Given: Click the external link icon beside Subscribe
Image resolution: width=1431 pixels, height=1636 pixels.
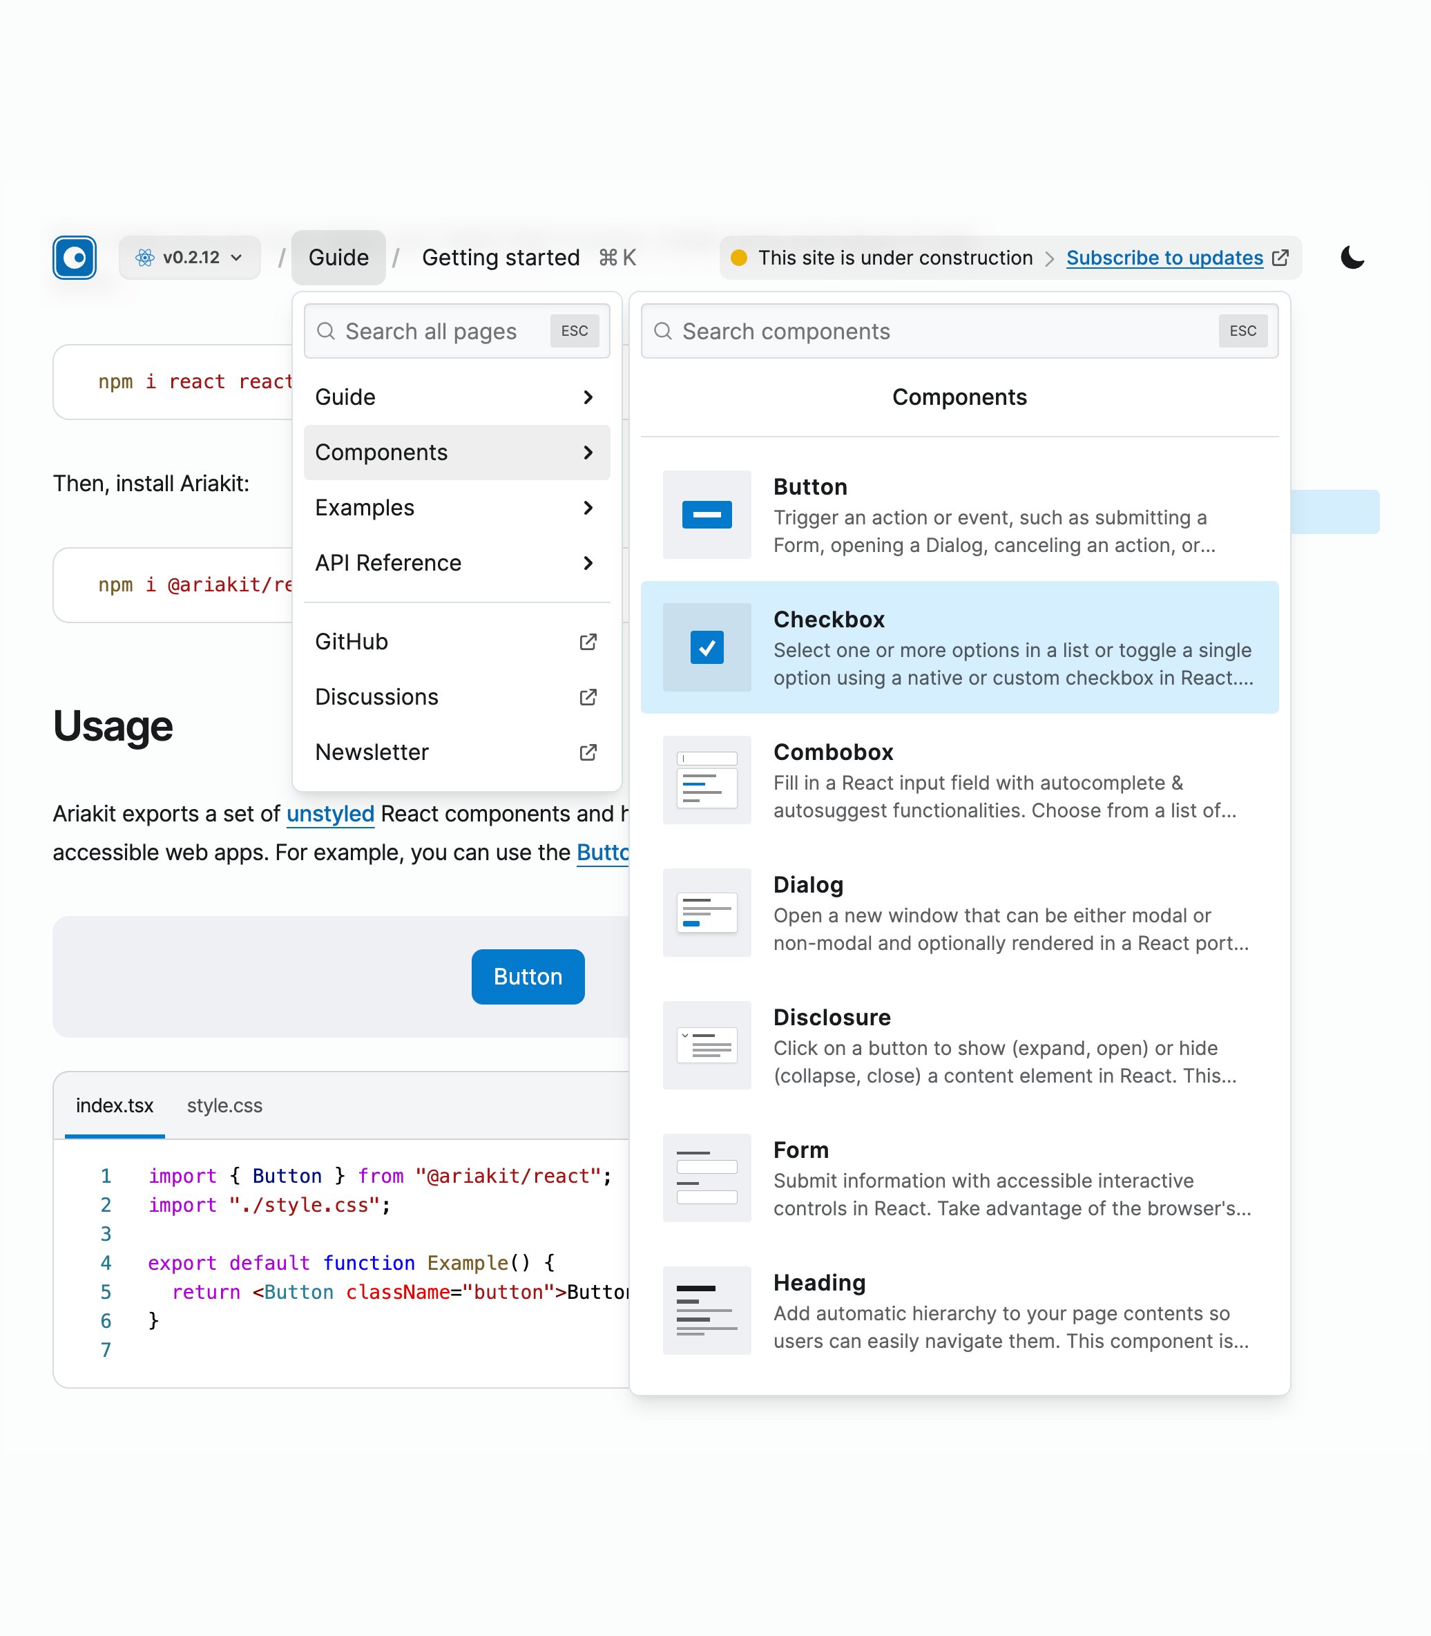Looking at the screenshot, I should tap(1280, 257).
